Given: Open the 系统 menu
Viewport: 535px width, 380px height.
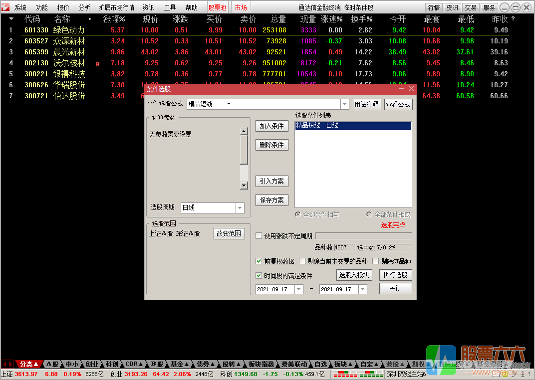Looking at the screenshot, I should coord(20,7).
